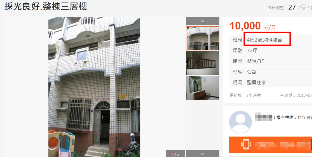Click the listing title 採光良好.整棟三層樓

pyautogui.click(x=46, y=6)
